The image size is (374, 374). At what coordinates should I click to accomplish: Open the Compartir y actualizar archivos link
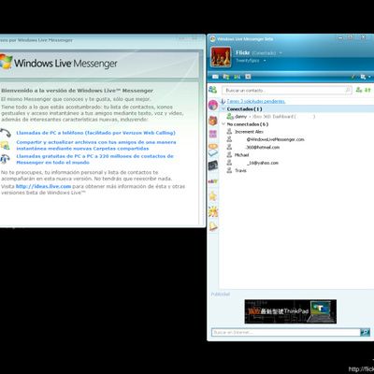96,145
